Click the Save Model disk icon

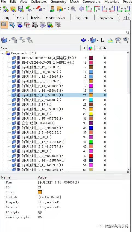pos(21,9)
